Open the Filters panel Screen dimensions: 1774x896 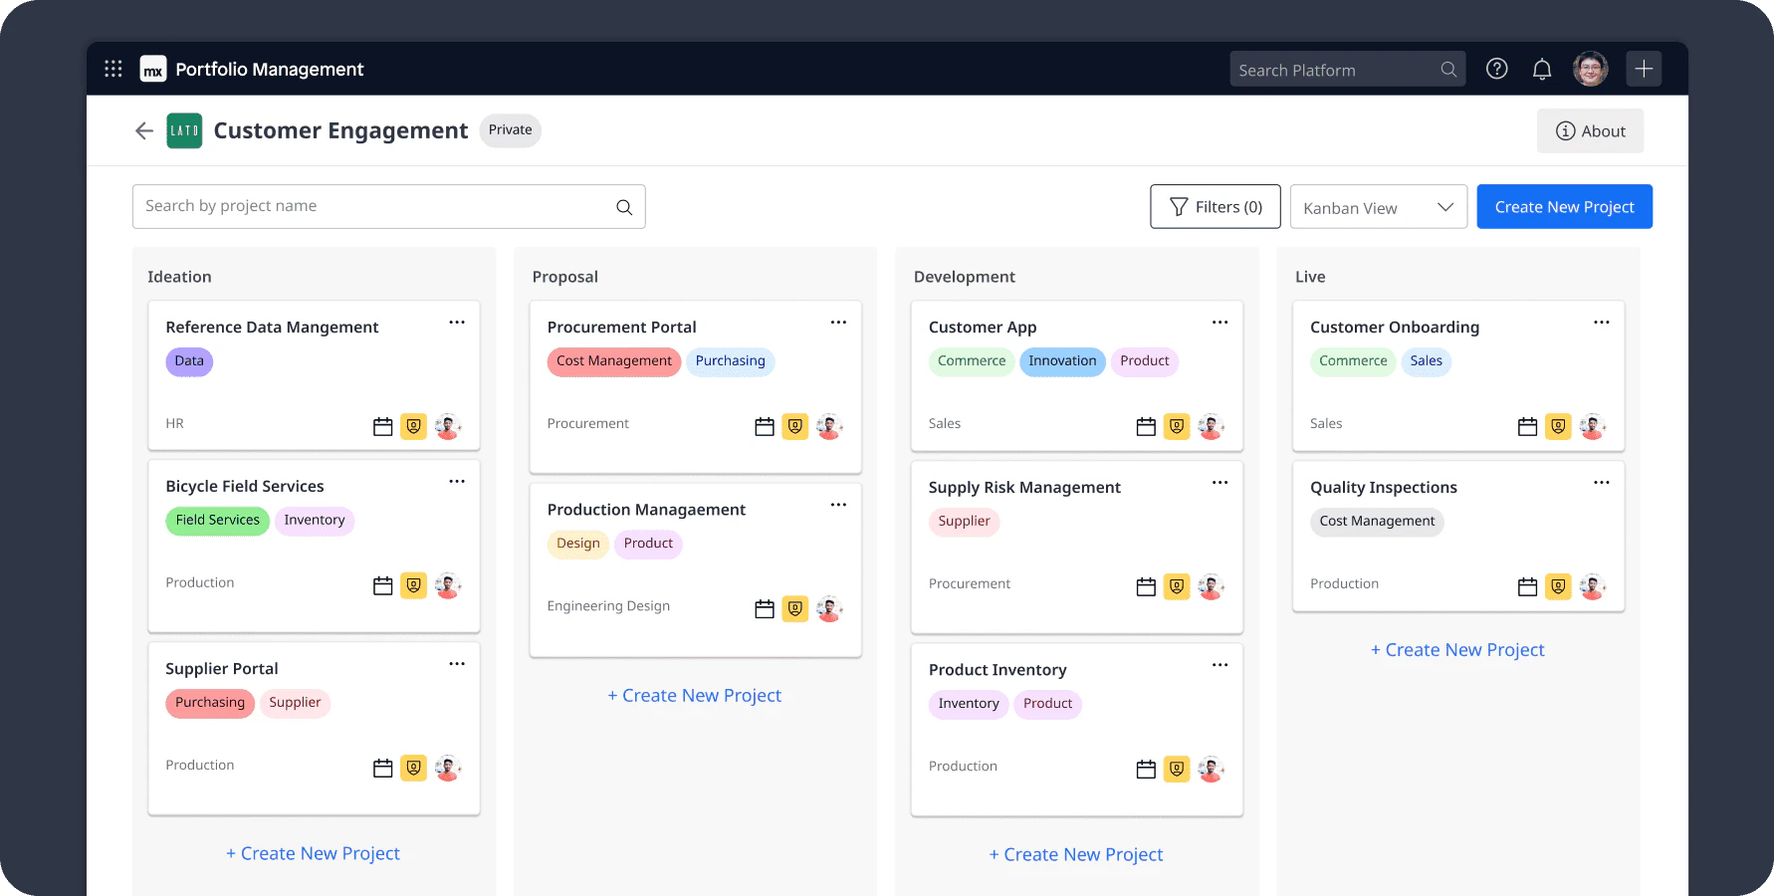pos(1215,206)
